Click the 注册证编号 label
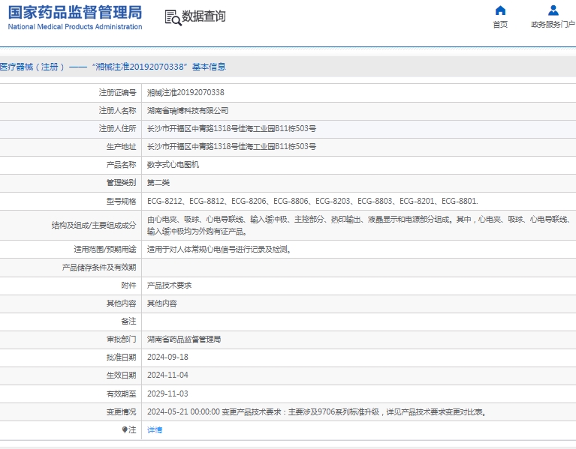Screen dimensions: 576x449 point(117,92)
